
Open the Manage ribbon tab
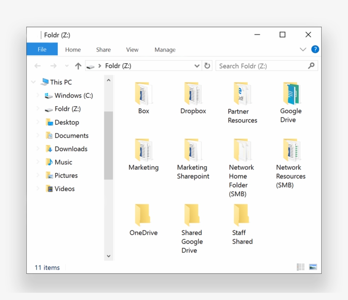pyautogui.click(x=165, y=50)
